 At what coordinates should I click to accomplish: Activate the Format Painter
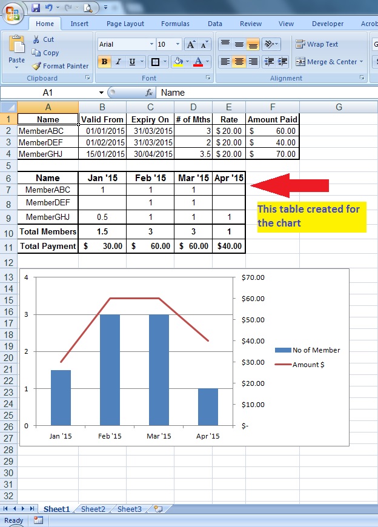pos(61,66)
